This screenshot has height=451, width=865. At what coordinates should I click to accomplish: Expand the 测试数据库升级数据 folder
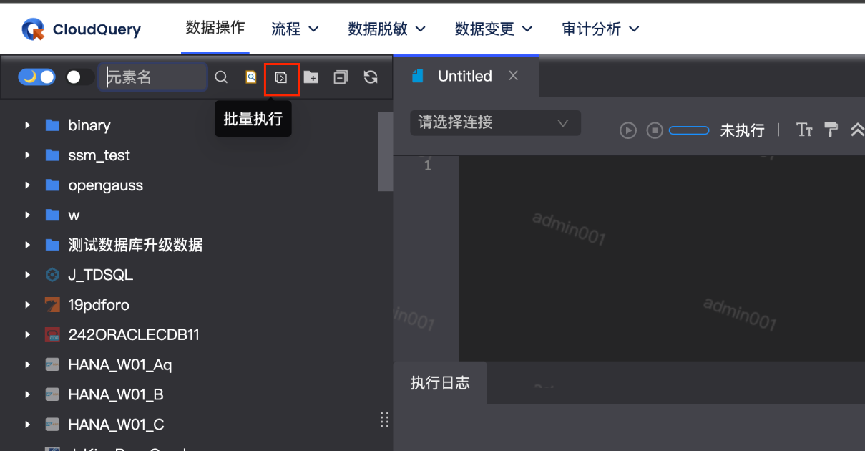(x=27, y=245)
